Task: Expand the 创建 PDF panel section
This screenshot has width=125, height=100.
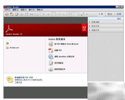Action: (105, 22)
